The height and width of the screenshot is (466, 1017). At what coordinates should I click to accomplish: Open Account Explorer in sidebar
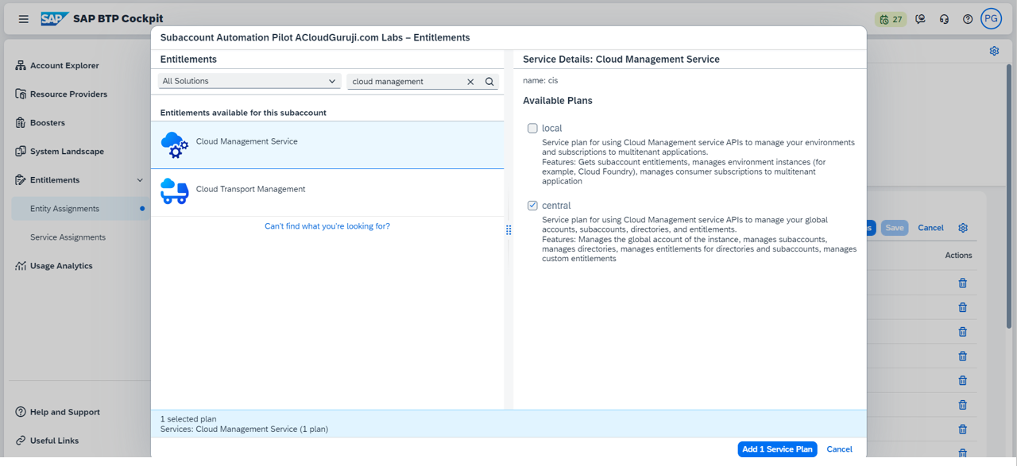64,66
